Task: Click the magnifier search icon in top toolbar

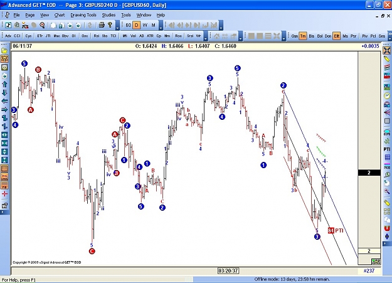Action: click(42, 25)
